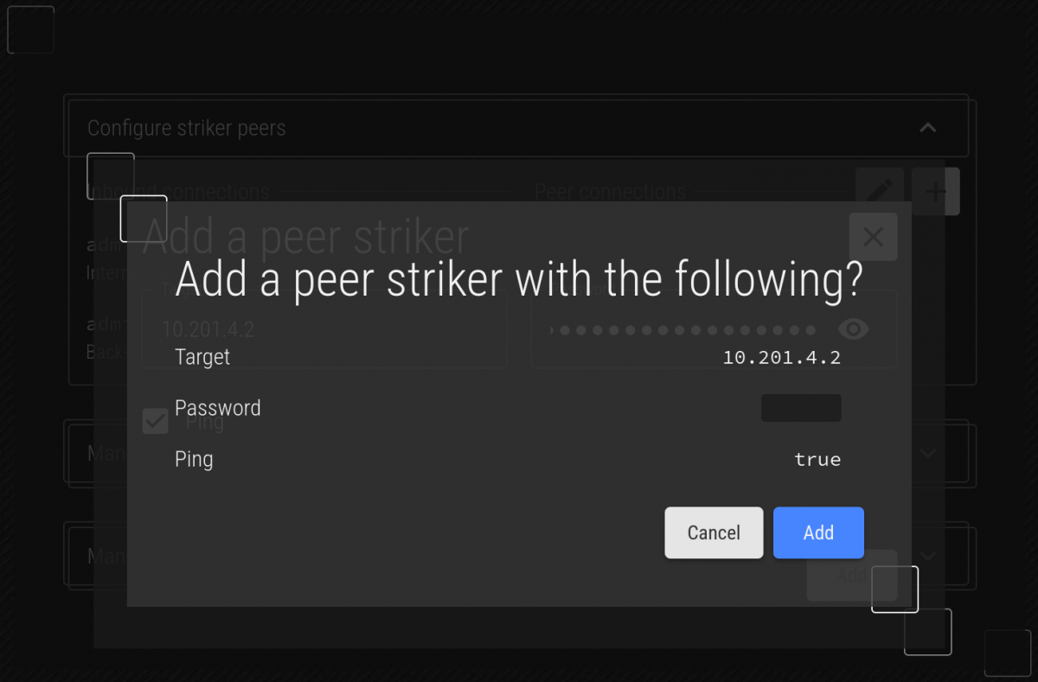This screenshot has height=682, width=1038.
Task: Confirm with the blue Add button
Action: [818, 532]
